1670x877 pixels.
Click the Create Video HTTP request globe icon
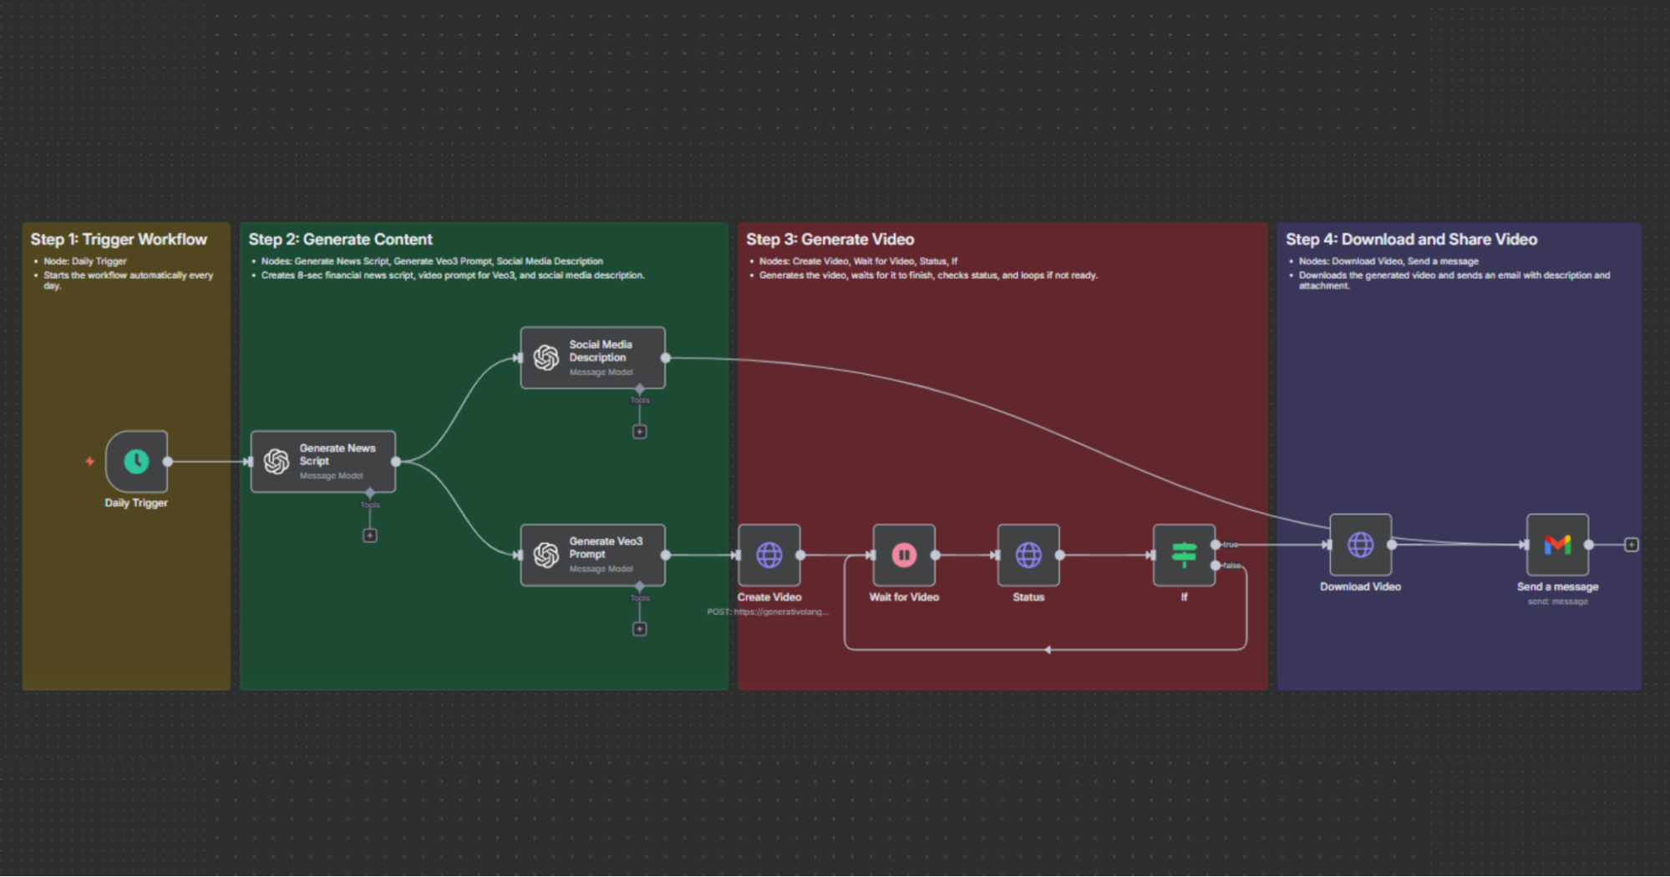coord(769,554)
